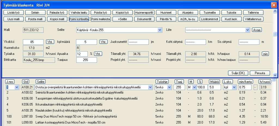Click the Koht.siirtymä input field
279x126 pixels.
tap(196, 42)
